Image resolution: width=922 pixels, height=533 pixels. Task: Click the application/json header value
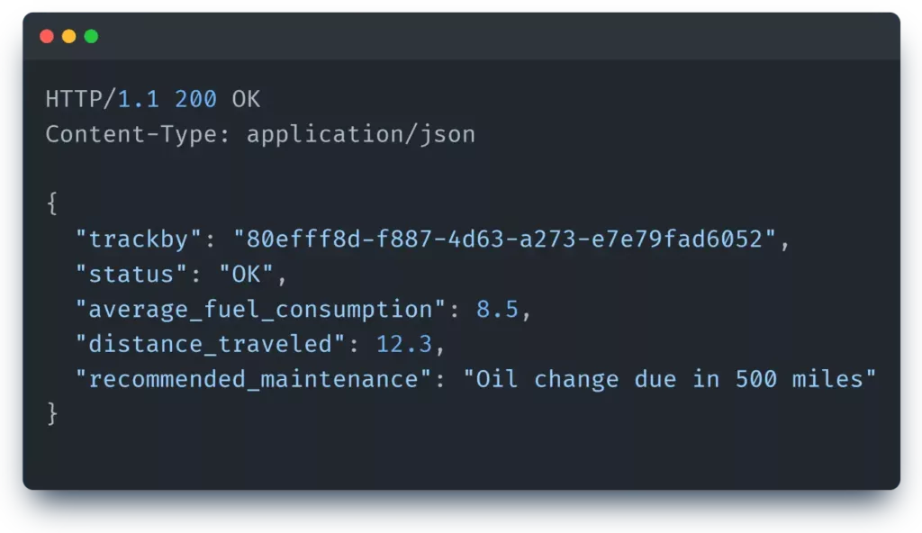(361, 134)
